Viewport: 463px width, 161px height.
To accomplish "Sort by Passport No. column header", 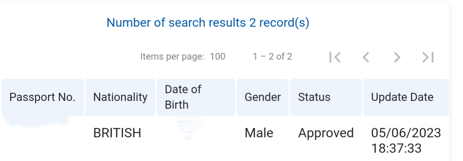I will pos(42,97).
